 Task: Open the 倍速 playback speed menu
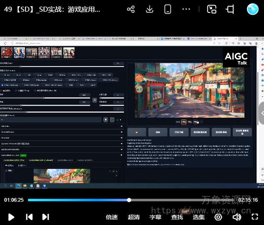click(112, 217)
